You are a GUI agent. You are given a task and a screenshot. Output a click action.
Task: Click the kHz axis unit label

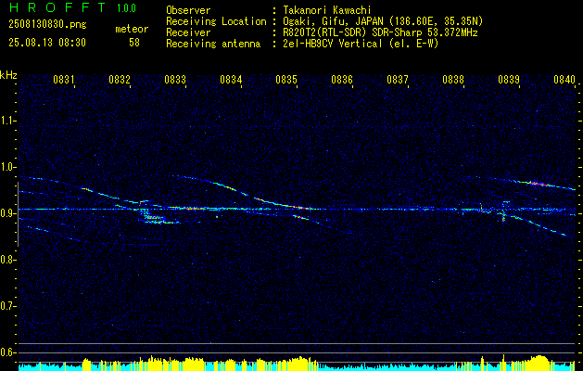[x=8, y=75]
